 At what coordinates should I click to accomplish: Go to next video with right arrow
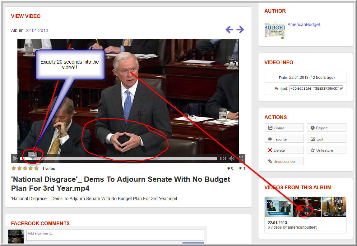tap(240, 29)
